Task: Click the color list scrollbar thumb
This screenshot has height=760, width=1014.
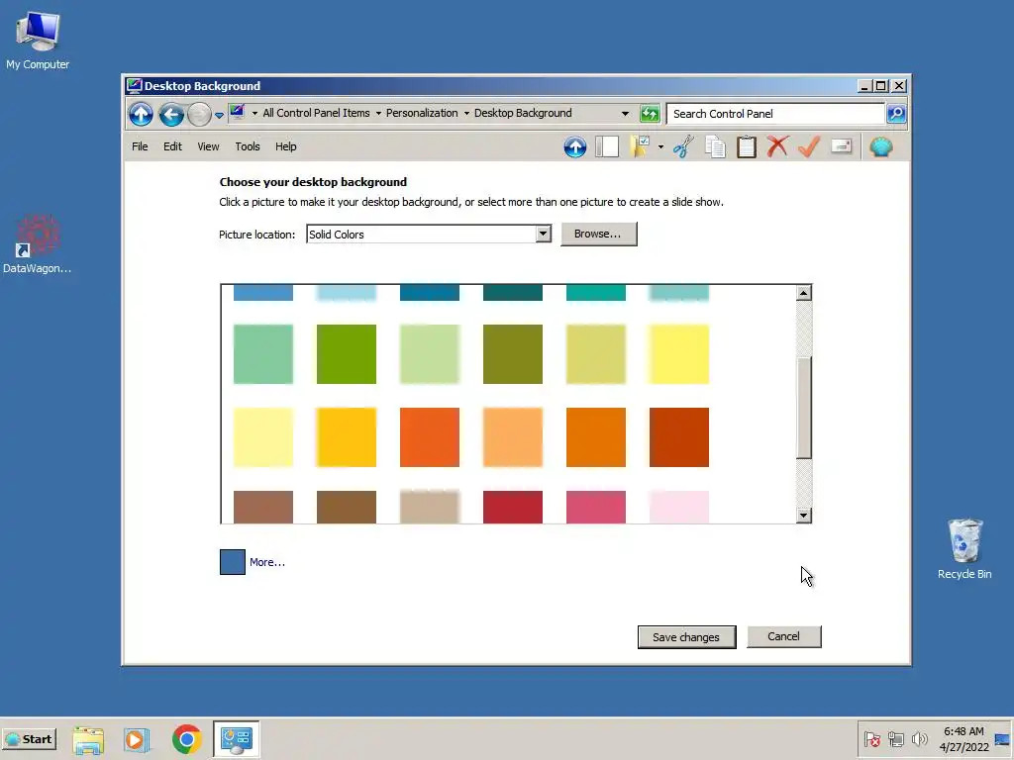Action: pos(803,408)
